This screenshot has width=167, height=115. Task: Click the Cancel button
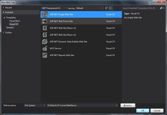click(x=157, y=110)
